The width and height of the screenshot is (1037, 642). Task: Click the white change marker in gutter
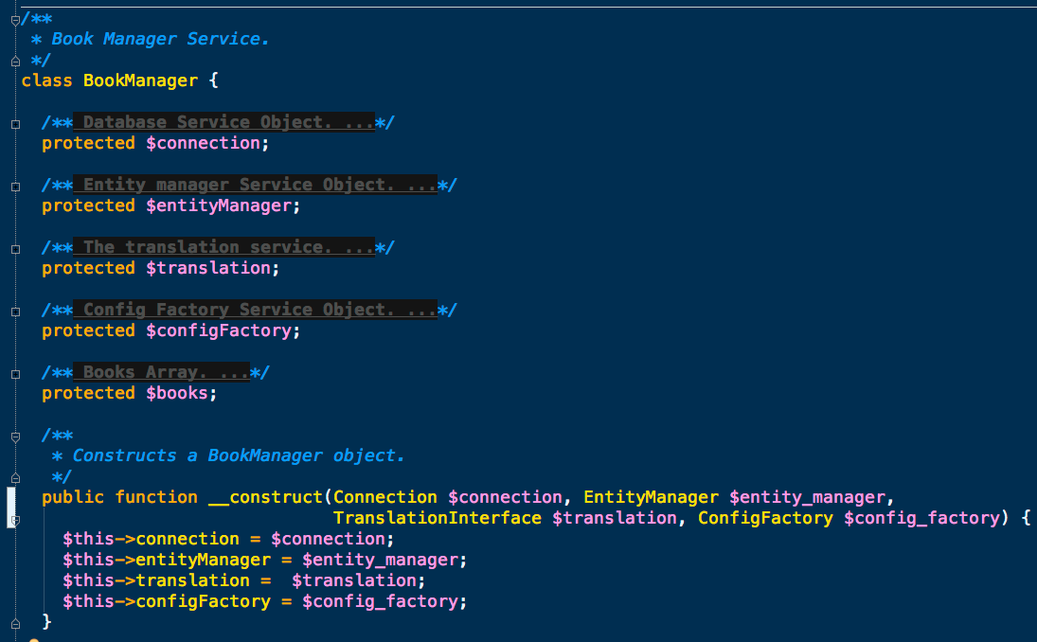tap(11, 502)
